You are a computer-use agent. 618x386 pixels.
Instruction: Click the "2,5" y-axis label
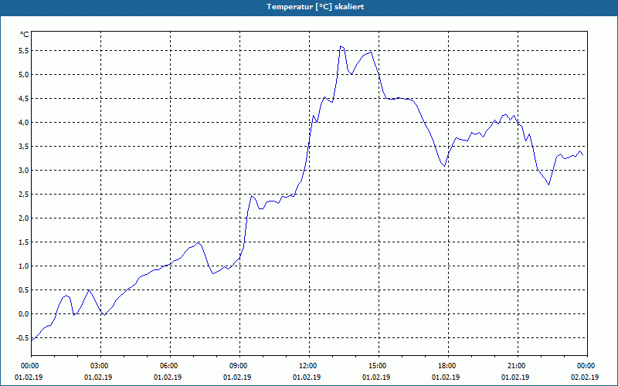pyautogui.click(x=24, y=195)
